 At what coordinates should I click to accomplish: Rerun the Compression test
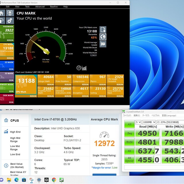(x=85, y=85)
